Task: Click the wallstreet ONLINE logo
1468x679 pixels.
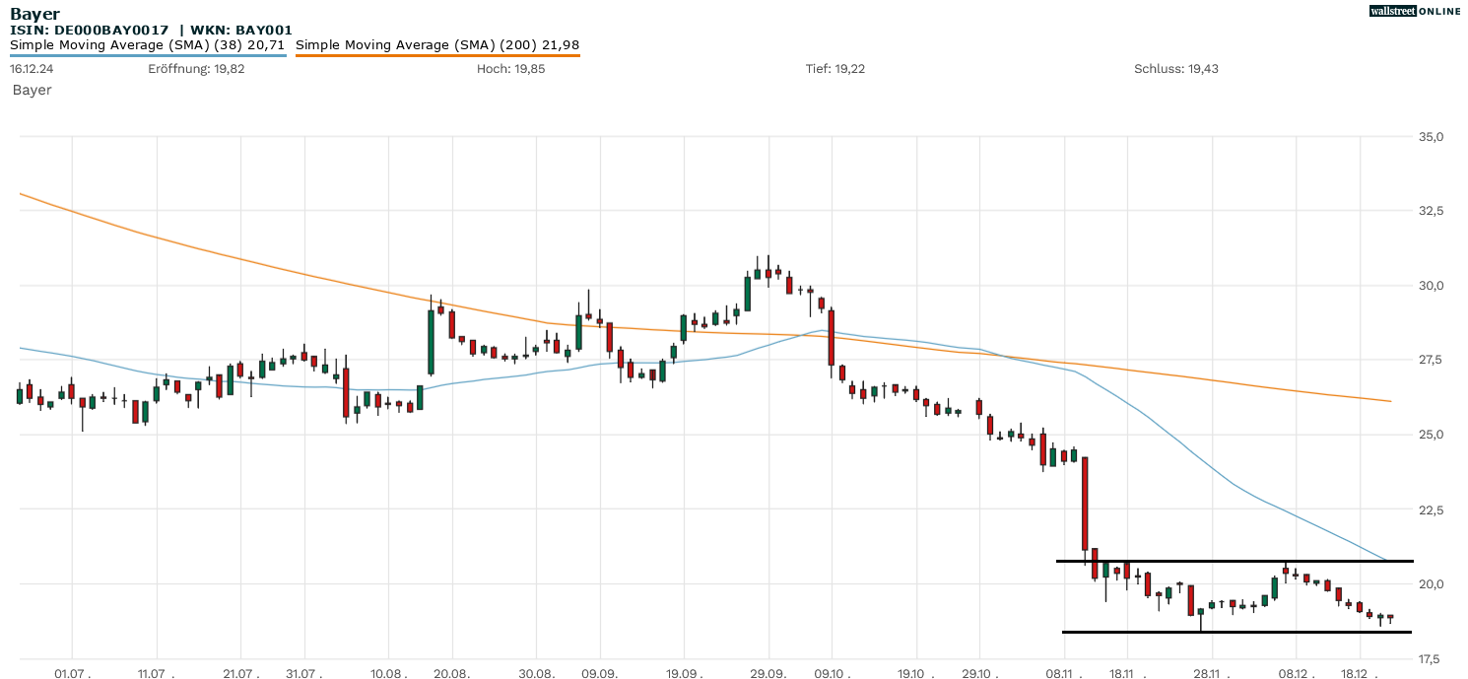Action: [x=1415, y=11]
